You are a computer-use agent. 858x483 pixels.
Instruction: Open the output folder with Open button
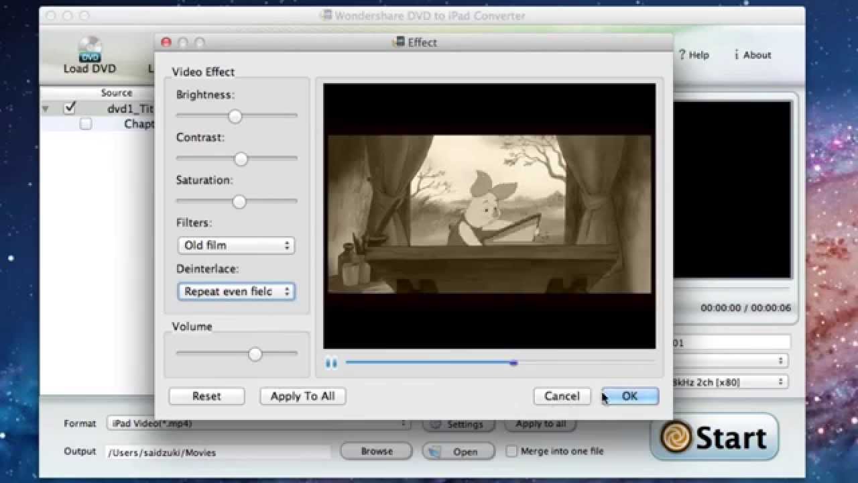coord(458,451)
